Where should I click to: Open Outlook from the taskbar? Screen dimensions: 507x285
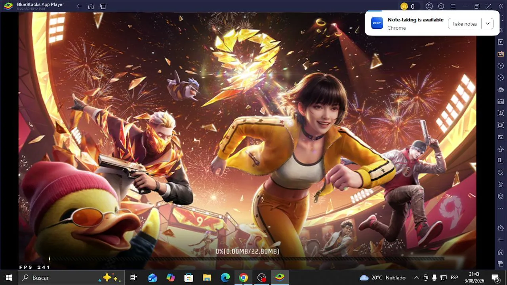tap(152, 278)
